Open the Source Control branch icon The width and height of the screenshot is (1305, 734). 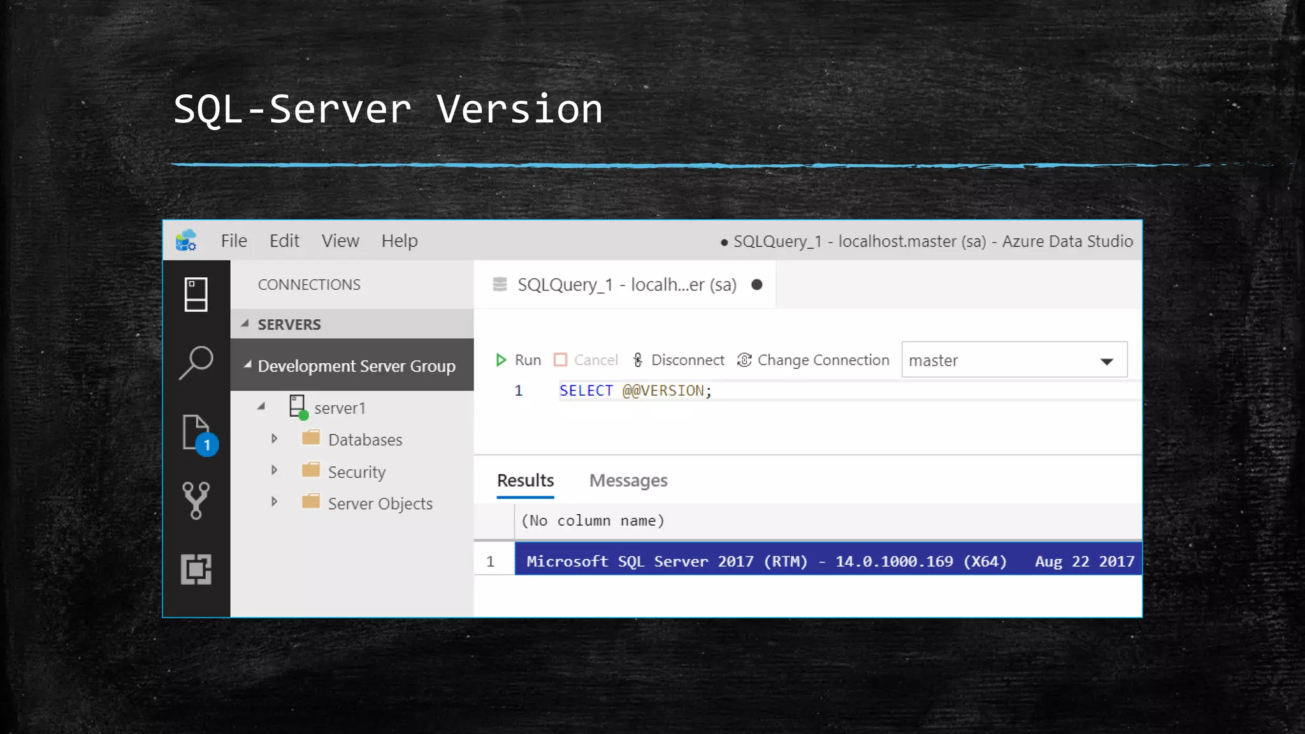[196, 500]
